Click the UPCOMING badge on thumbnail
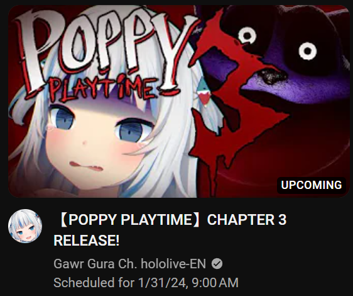The image size is (353, 296). [x=312, y=185]
